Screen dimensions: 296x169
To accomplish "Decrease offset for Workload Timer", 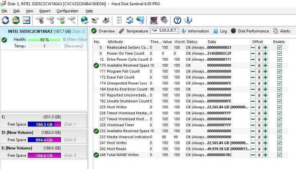I will [253, 125].
